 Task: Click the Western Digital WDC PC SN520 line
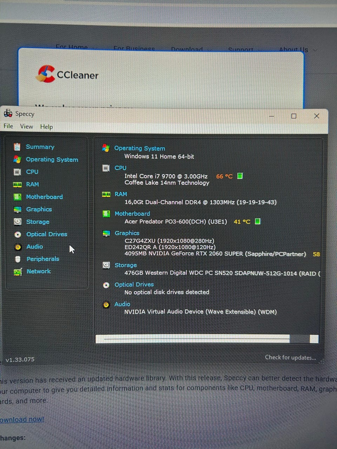tap(222, 273)
